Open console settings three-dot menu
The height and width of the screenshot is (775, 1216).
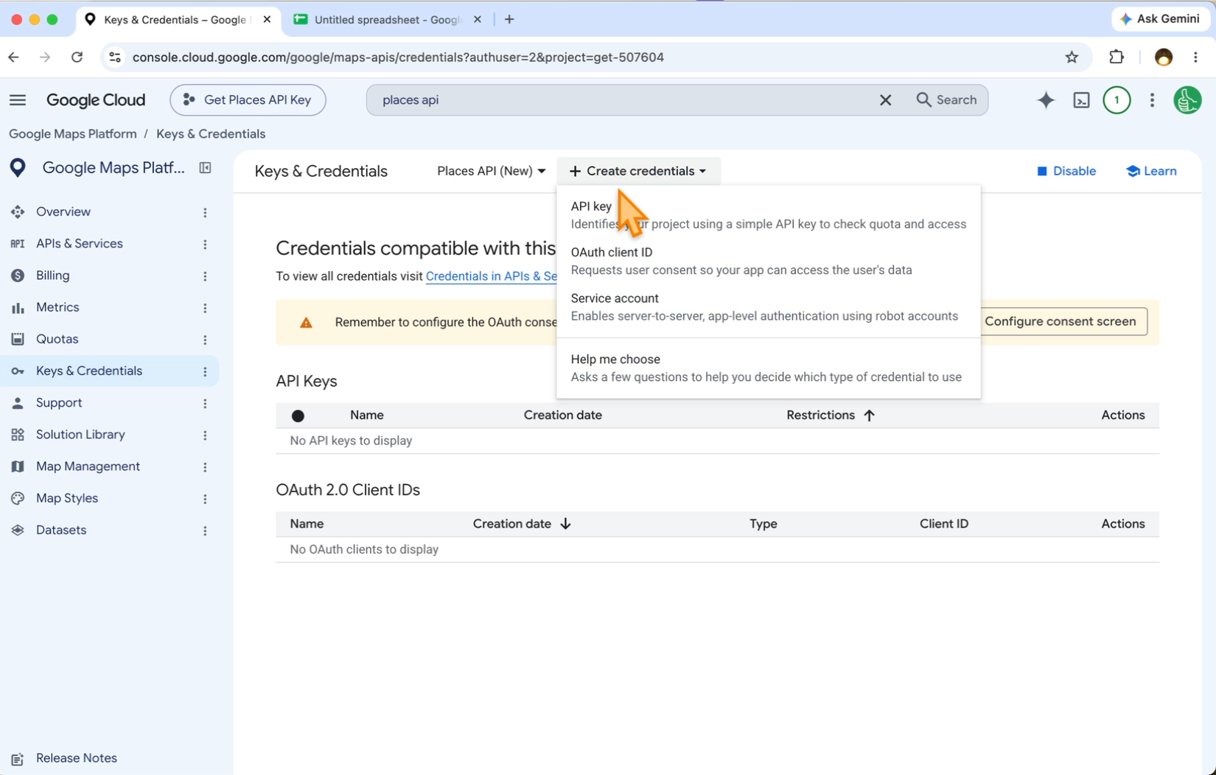point(1152,100)
